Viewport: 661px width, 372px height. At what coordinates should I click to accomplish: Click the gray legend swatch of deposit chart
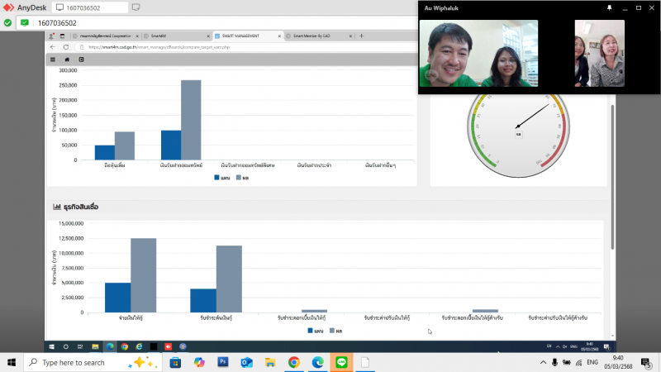point(239,178)
